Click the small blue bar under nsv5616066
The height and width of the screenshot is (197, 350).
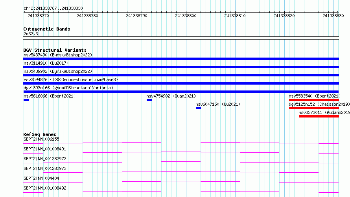(26, 100)
